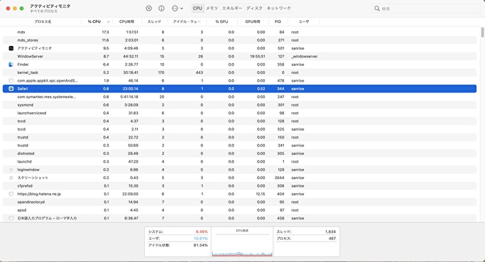The width and height of the screenshot is (485, 262).
Task: Switch to the エネルギー tab
Action: [232, 8]
